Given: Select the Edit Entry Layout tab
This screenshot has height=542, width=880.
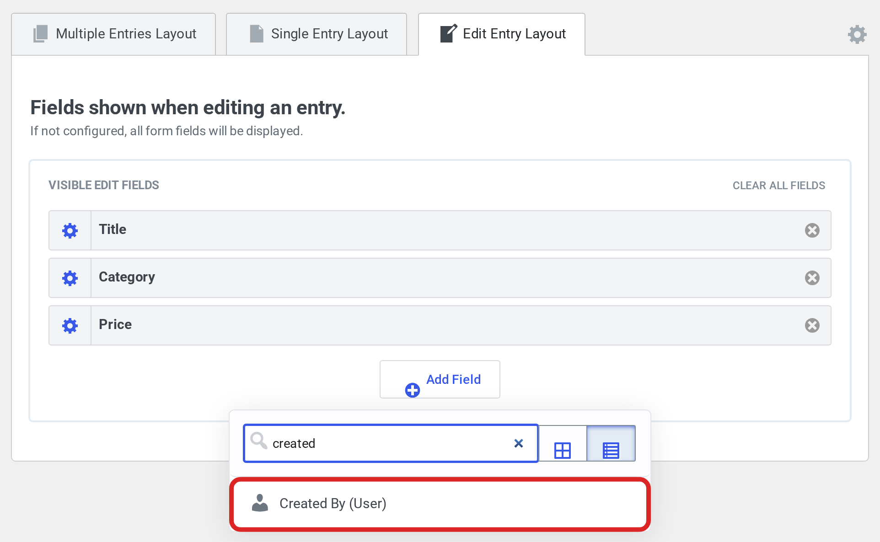Looking at the screenshot, I should (502, 34).
